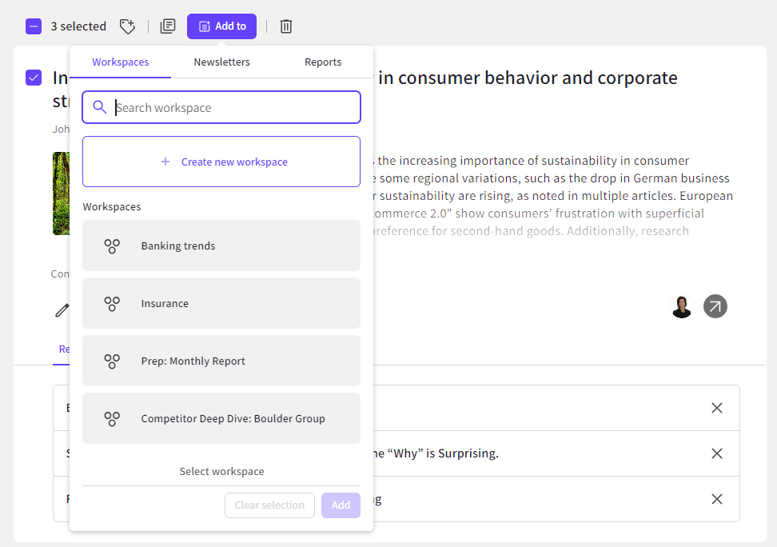Click the user avatar picture
This screenshot has width=777, height=547.
(682, 306)
